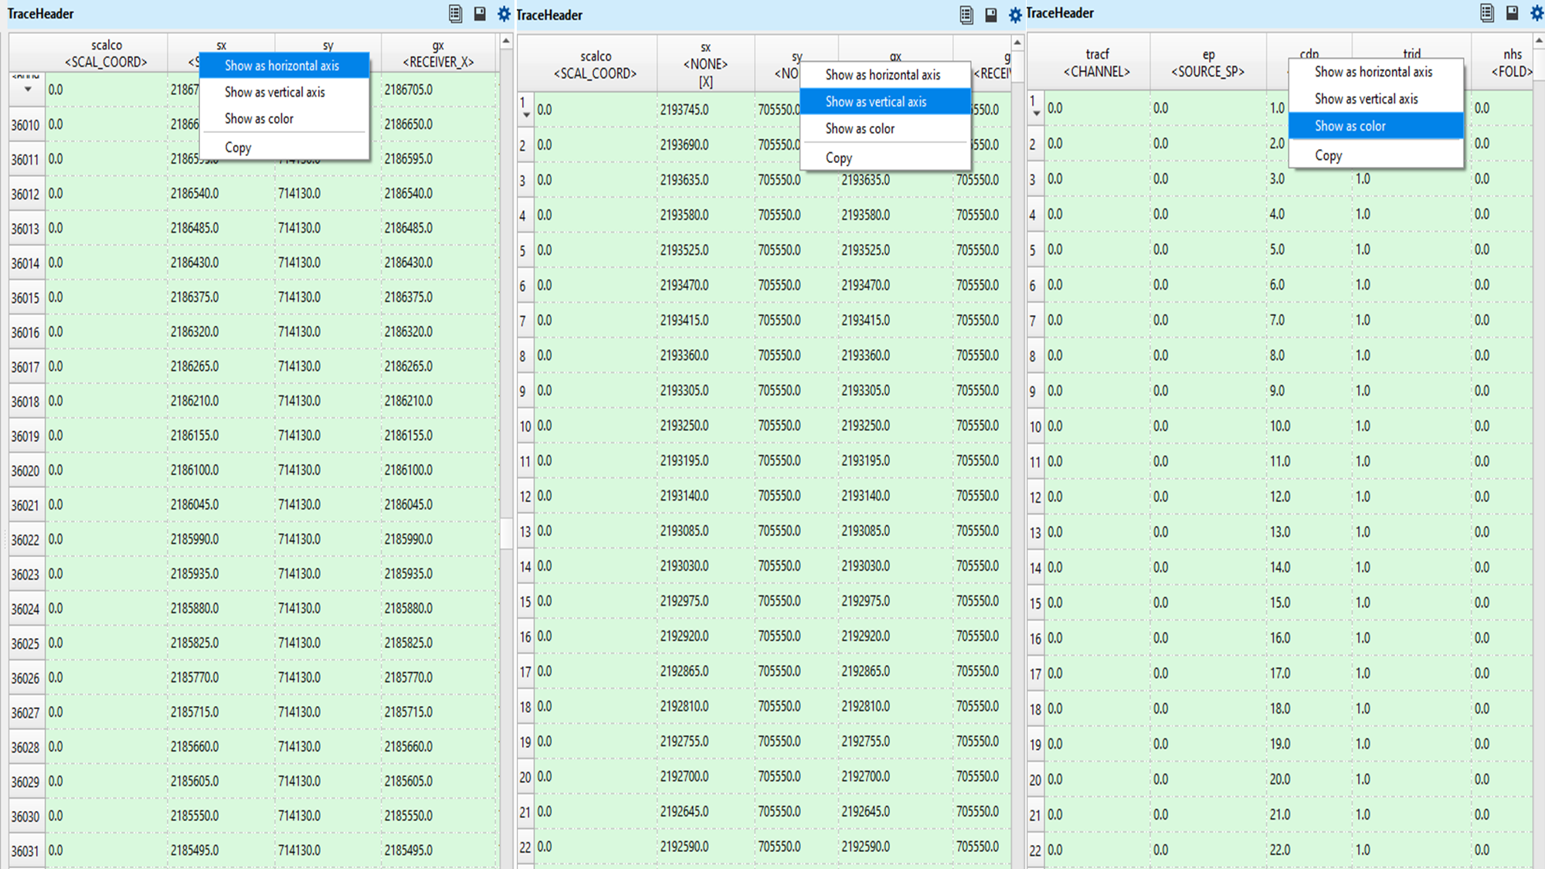This screenshot has width=1545, height=869.
Task: Expand dropdown arrow under row 1 right panel
Action: [x=1037, y=114]
